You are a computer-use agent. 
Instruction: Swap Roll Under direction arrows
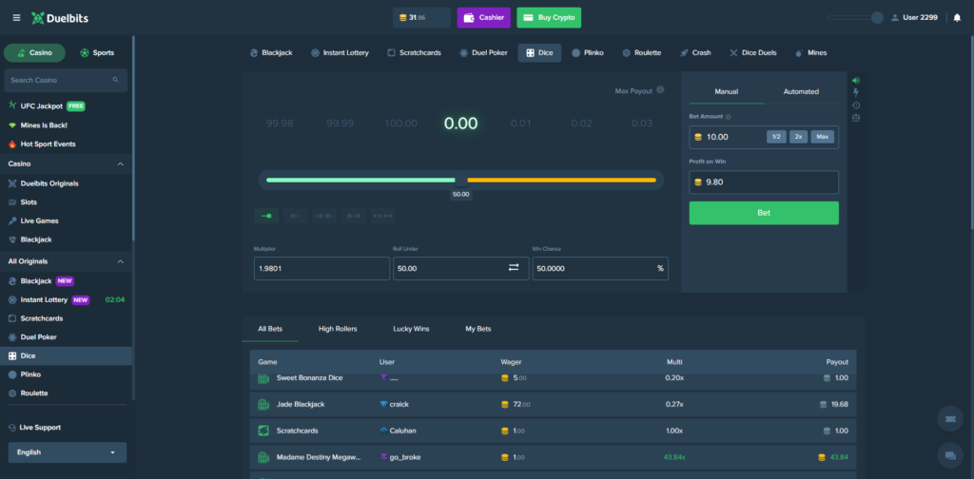click(x=514, y=267)
